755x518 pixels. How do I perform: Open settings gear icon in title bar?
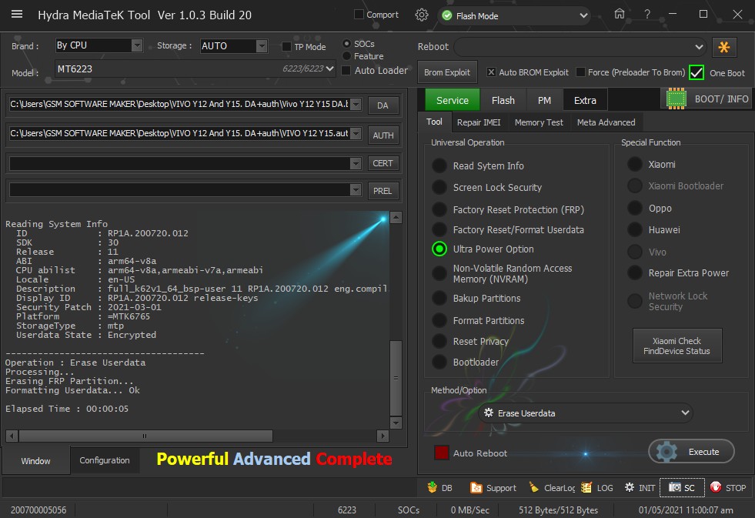coord(421,15)
